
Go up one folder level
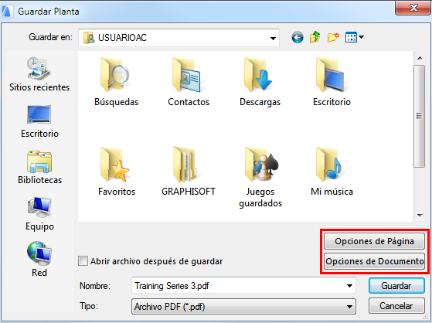pyautogui.click(x=315, y=37)
